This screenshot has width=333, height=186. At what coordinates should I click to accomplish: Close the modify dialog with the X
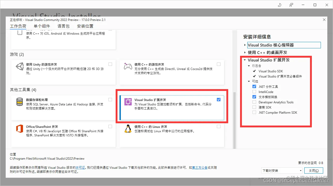(x=324, y=20)
